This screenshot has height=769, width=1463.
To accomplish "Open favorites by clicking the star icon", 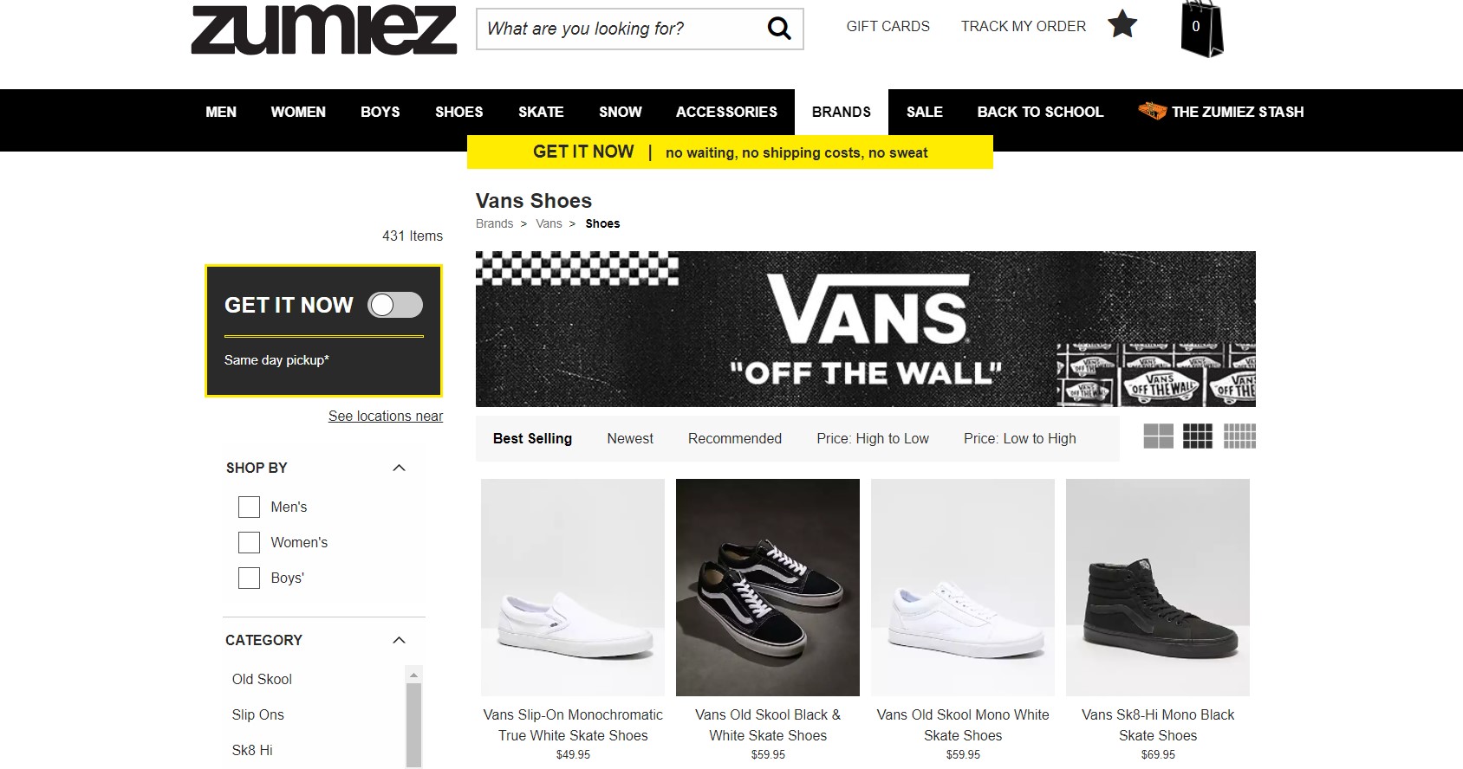I will coord(1122,24).
